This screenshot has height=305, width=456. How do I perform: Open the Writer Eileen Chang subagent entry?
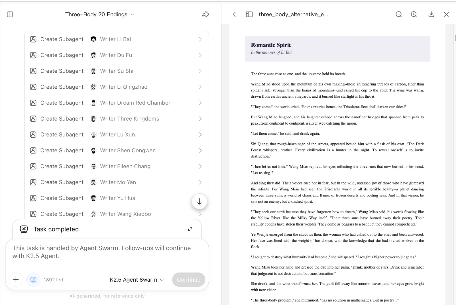(x=117, y=166)
